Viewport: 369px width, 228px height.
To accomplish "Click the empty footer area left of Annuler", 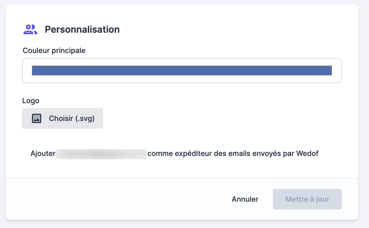I will 116,199.
